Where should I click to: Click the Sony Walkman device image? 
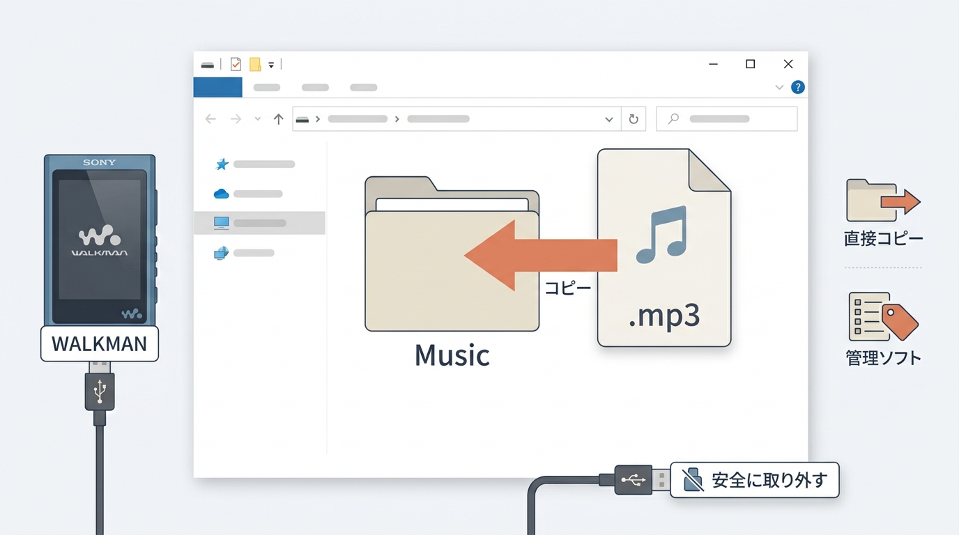click(100, 240)
